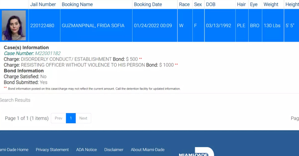
Task: Sort by the Weight column header
Action: (x=271, y=4)
